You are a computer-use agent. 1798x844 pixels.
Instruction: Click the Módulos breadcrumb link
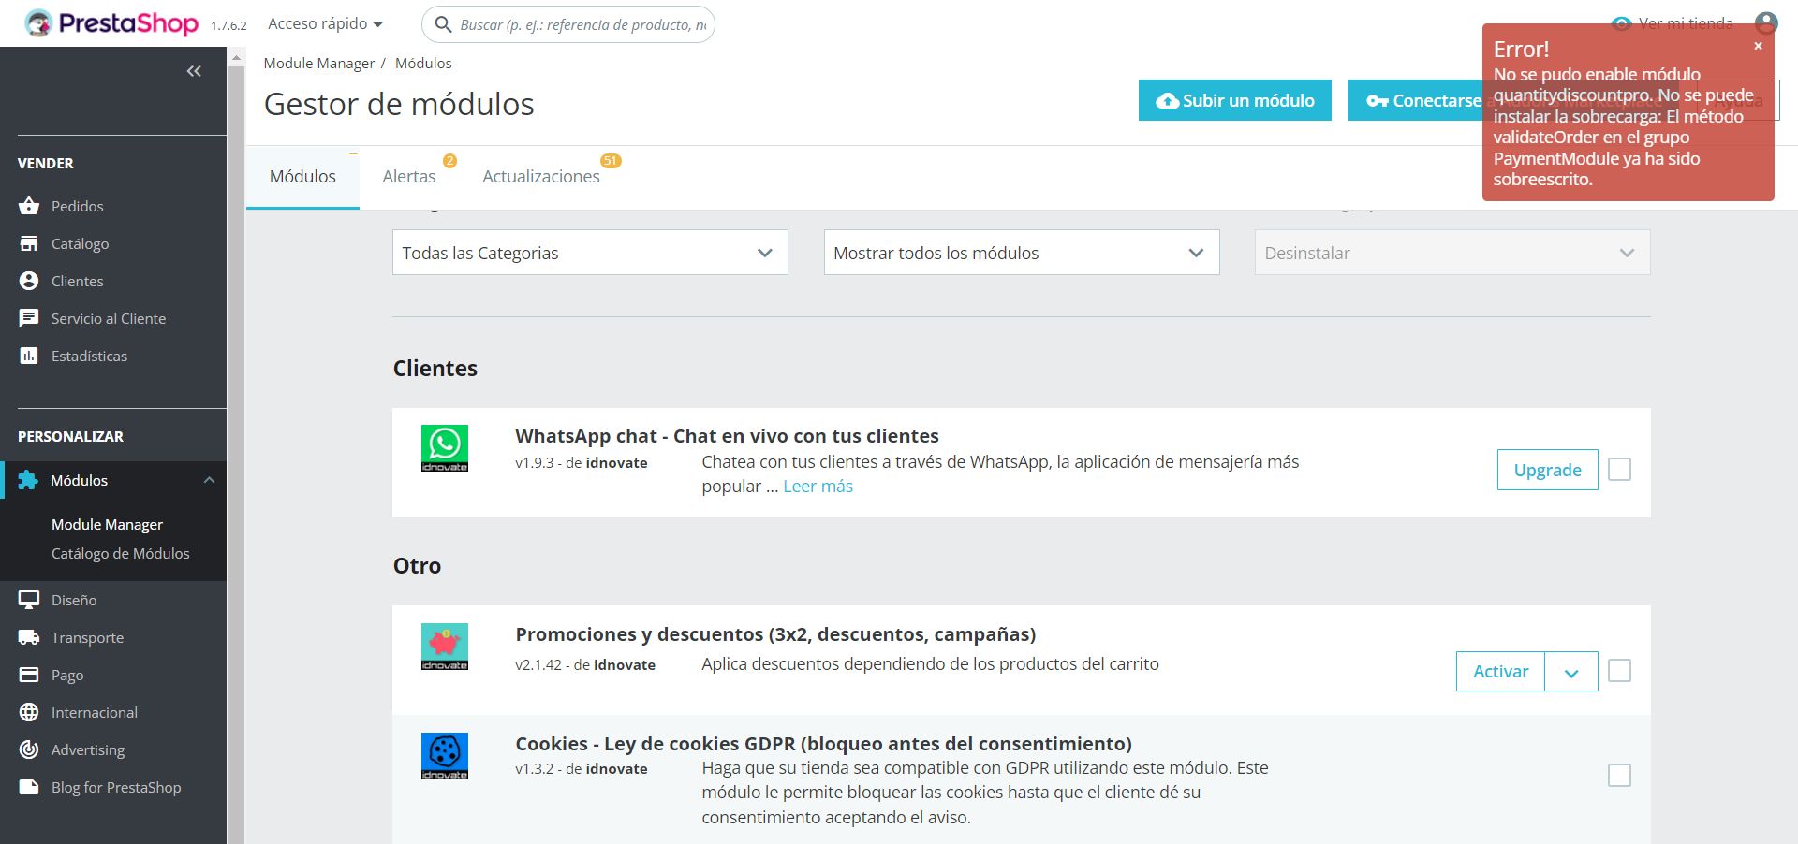[423, 63]
